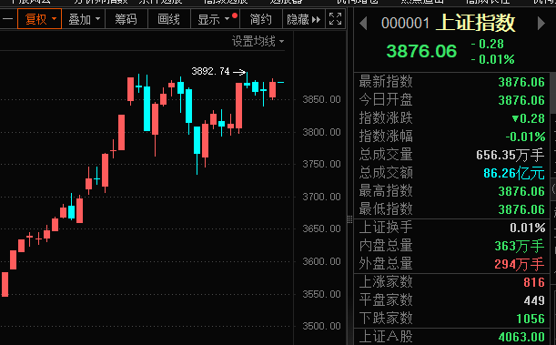Image resolution: width=556 pixels, height=345 pixels.
Task: Toggle the 筹码 chip distribution panel
Action: pos(126,19)
